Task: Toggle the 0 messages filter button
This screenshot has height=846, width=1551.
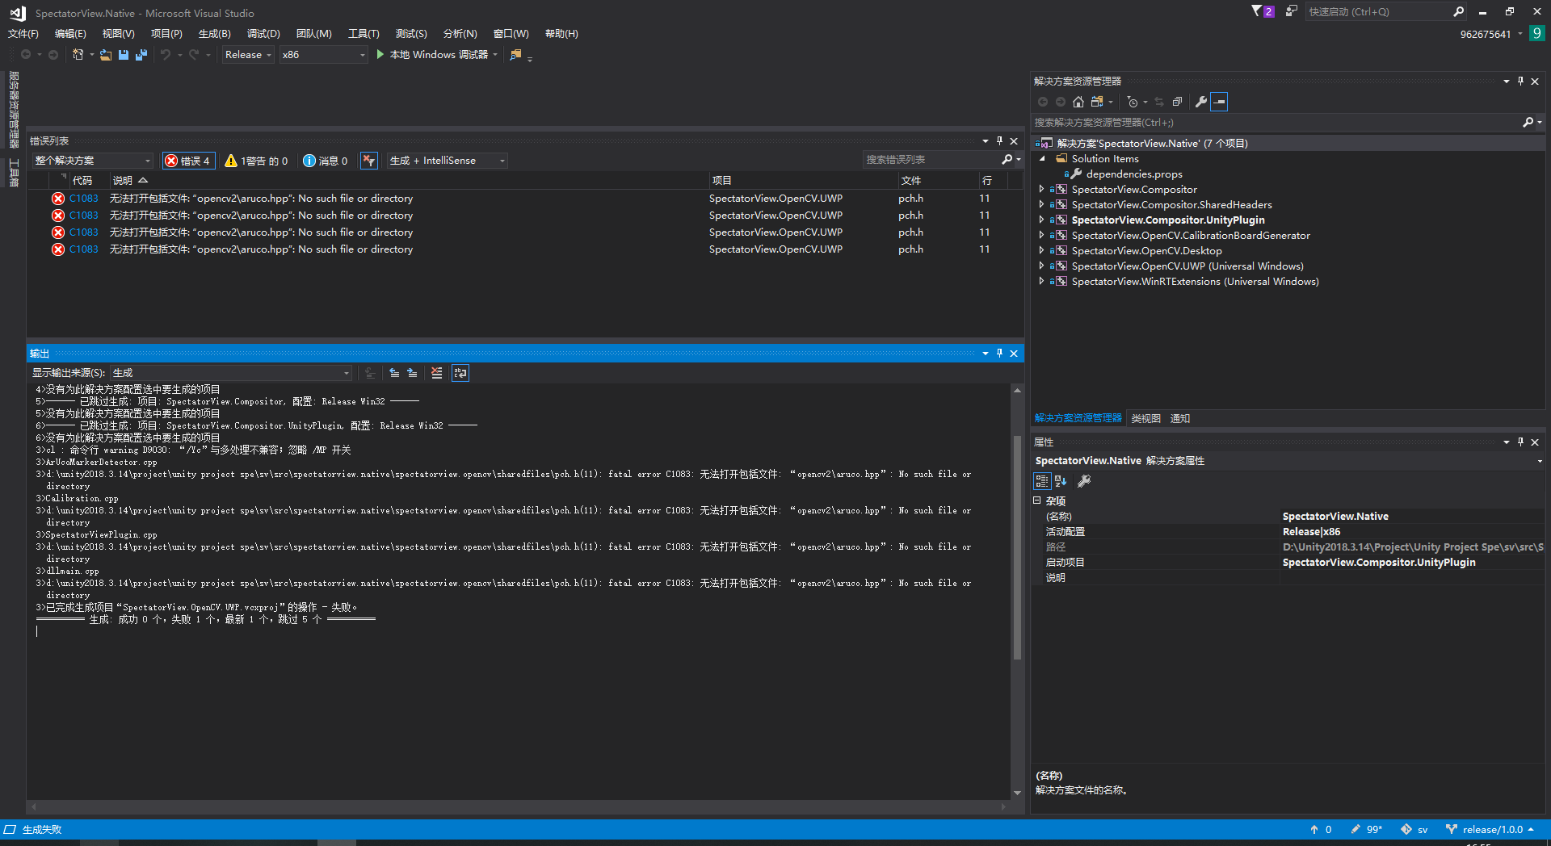Action: click(326, 160)
